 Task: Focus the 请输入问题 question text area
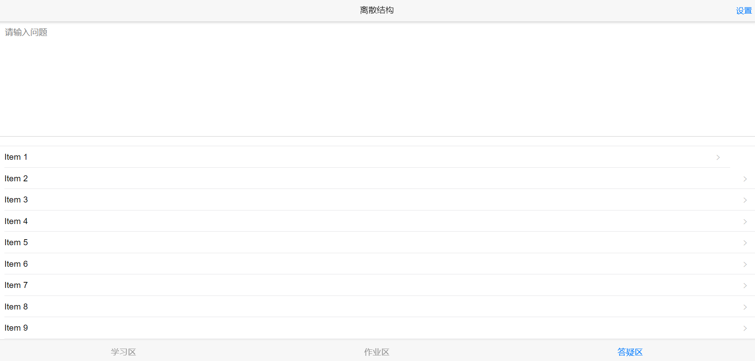pos(377,79)
